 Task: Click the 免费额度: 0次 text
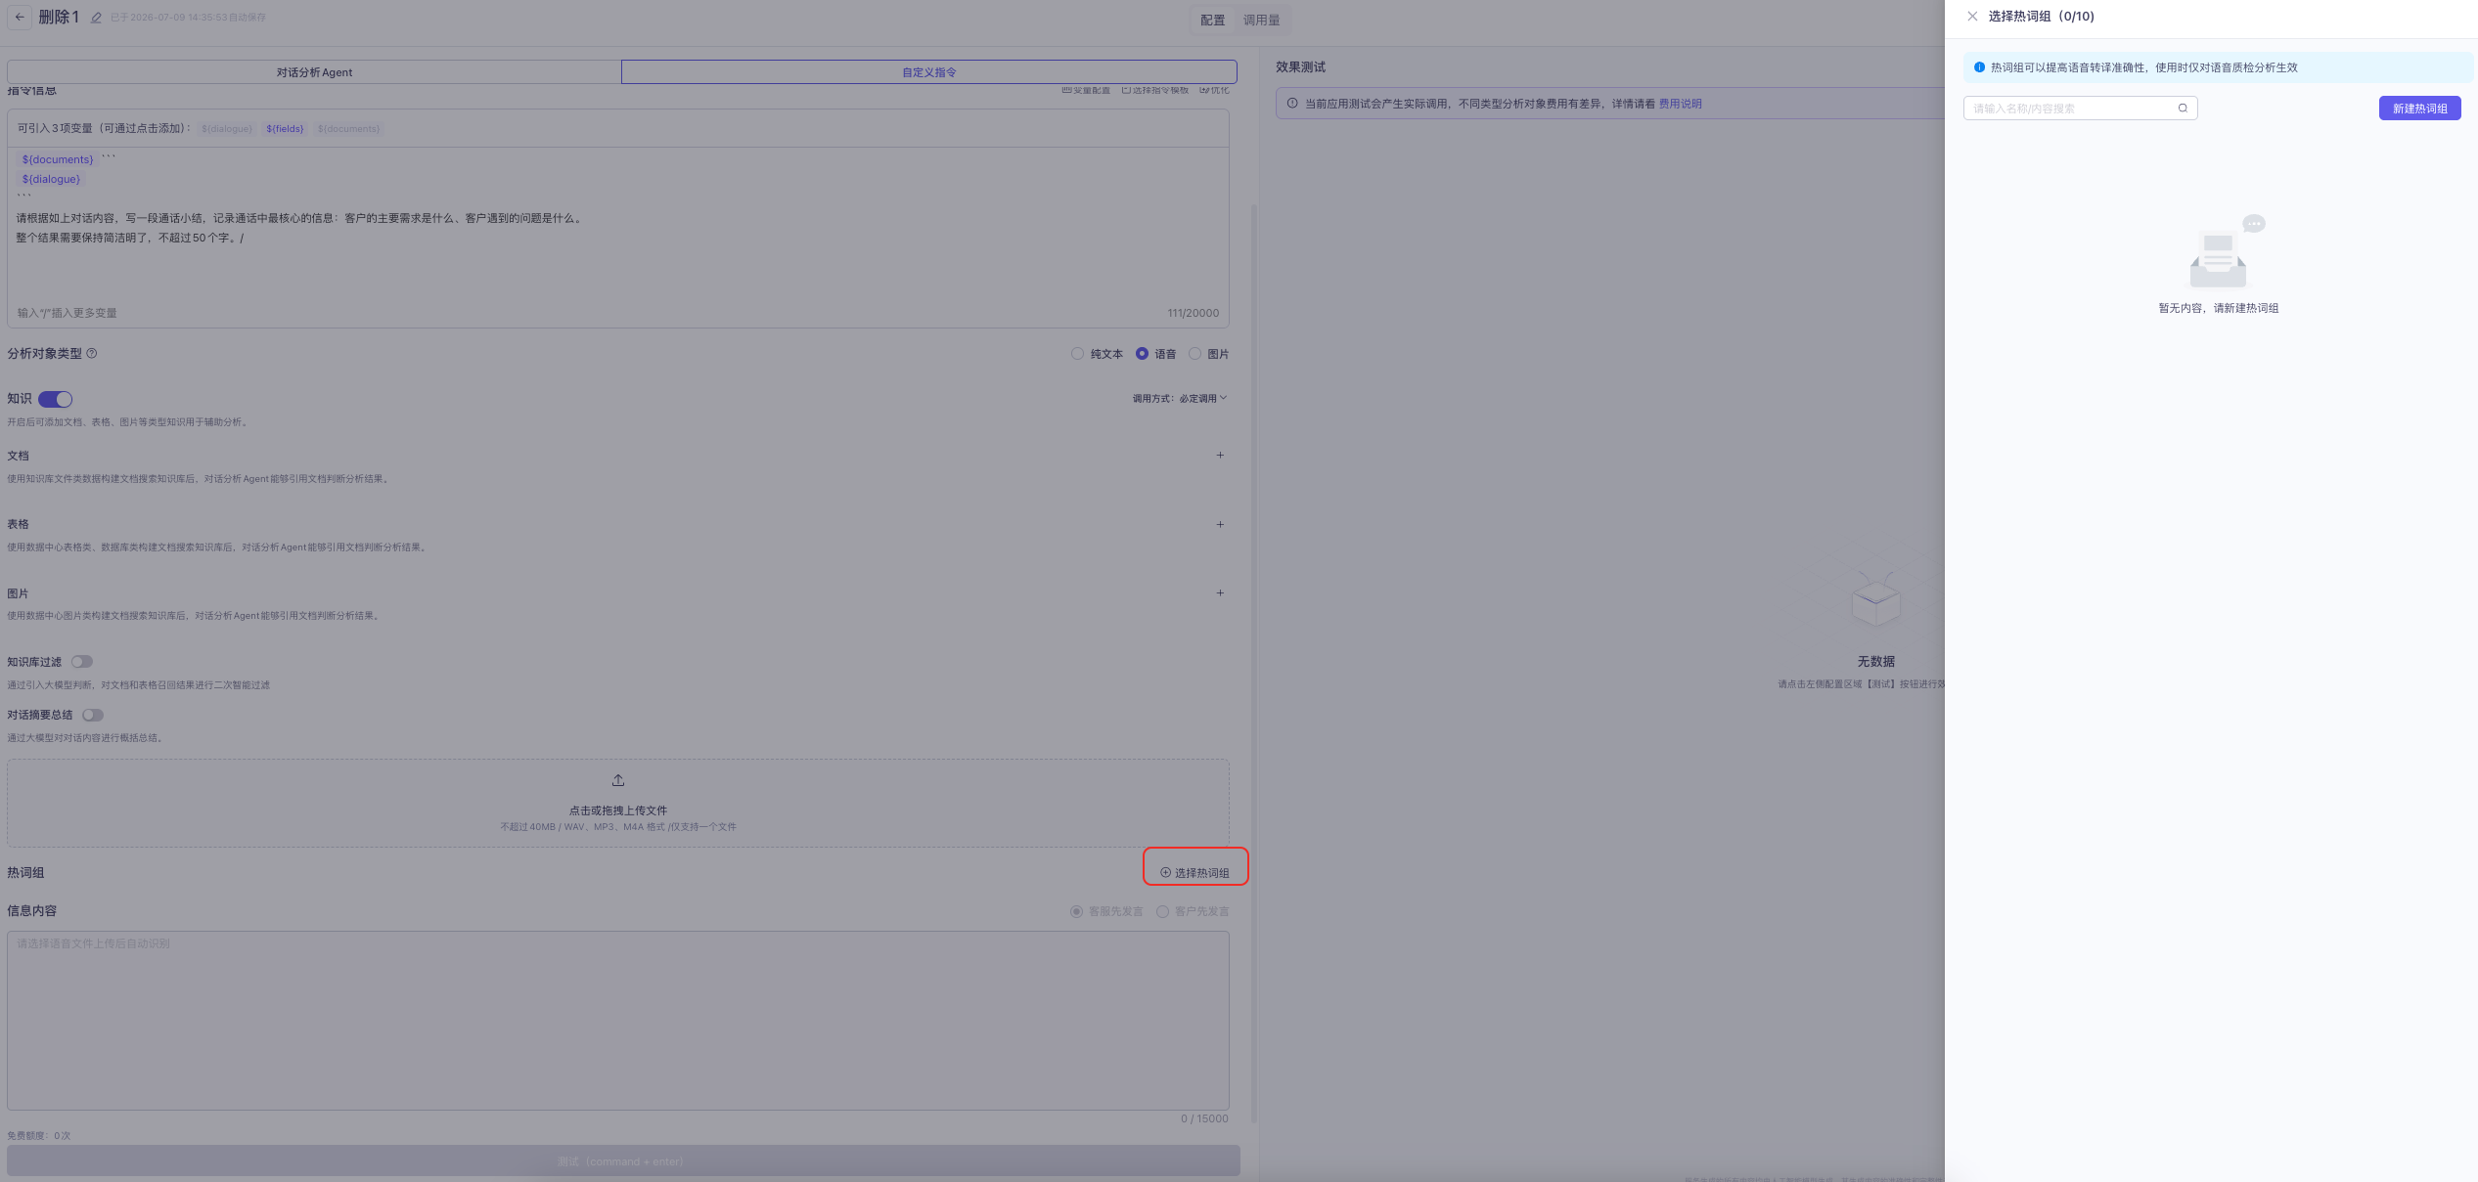[39, 1136]
